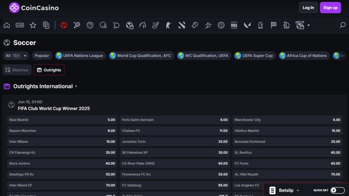Select the Africa Cup of Nations chip
The width and height of the screenshot is (349, 196).
304,55
